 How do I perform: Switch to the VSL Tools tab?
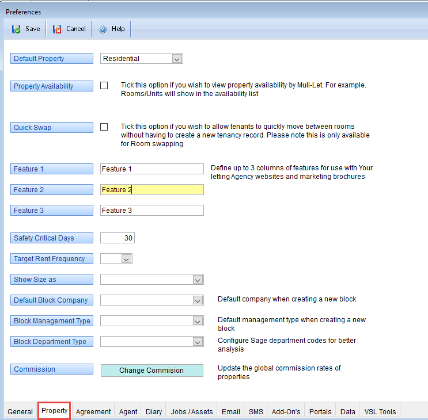(x=380, y=411)
